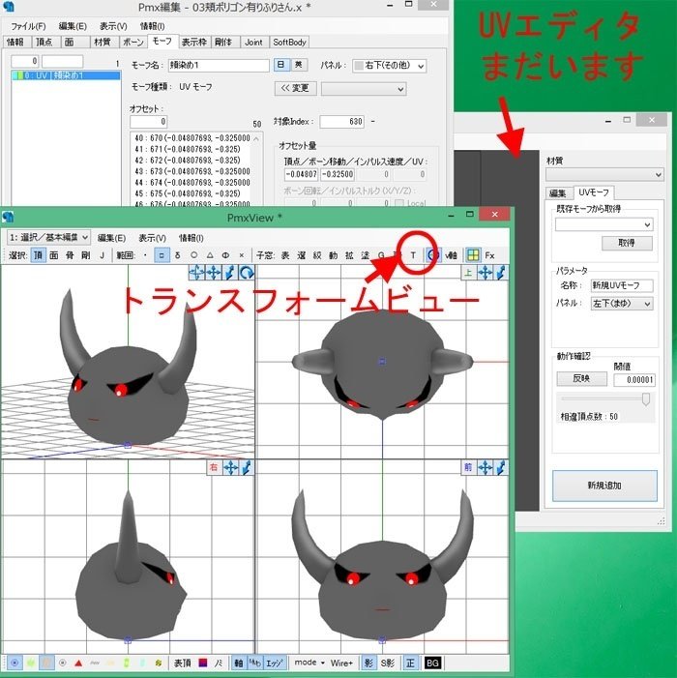The width and height of the screenshot is (677, 678).
Task: Open the Fx effects button
Action: point(489,255)
